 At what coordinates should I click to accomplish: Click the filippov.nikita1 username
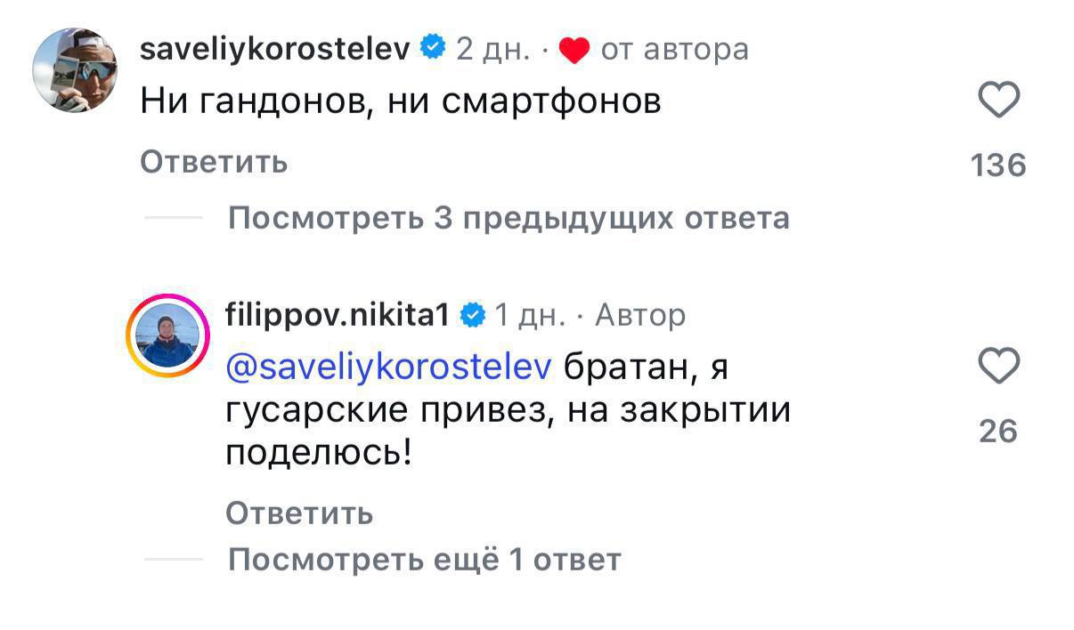click(x=338, y=315)
